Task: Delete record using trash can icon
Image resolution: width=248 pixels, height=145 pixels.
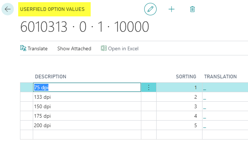Action: point(192,9)
